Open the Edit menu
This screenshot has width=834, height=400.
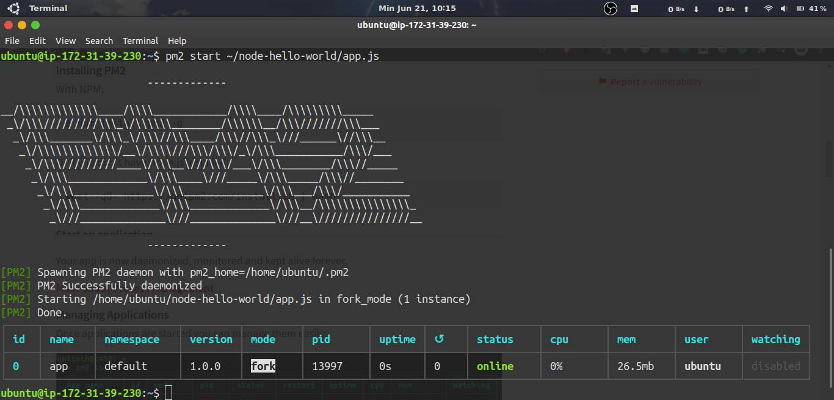[37, 41]
